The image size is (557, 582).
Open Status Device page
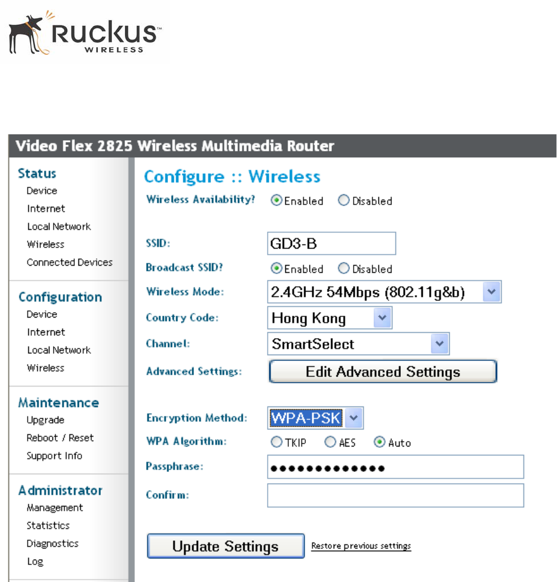42,191
